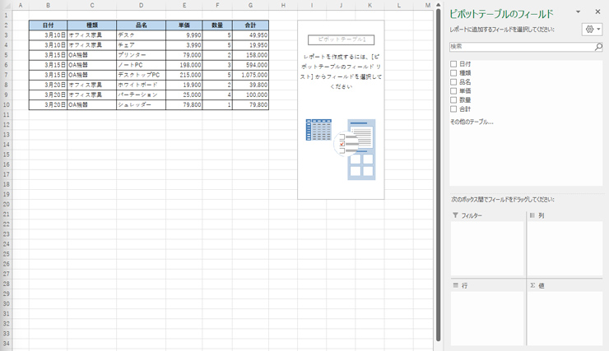Image resolution: width=609 pixels, height=351 pixels.
Task: Click the pivot table placeholder illustration
Action: point(341,150)
